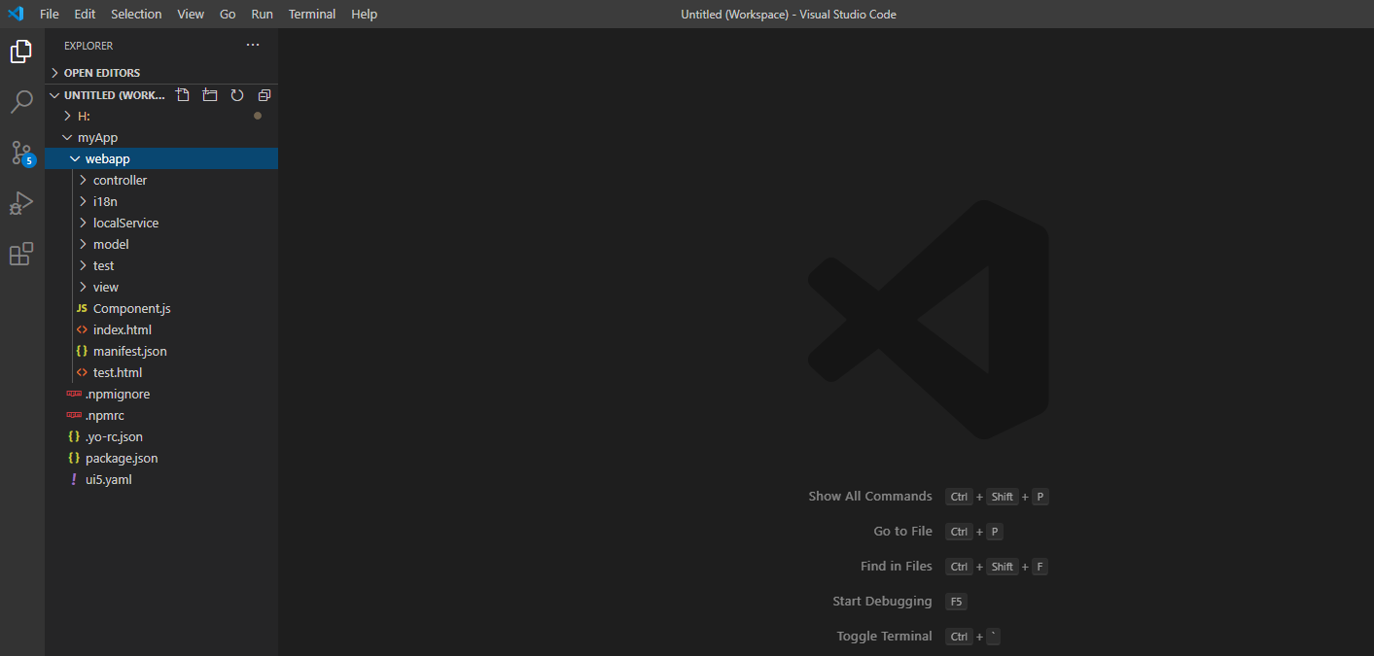1374x656 pixels.
Task: Open the Help menu
Action: point(364,14)
